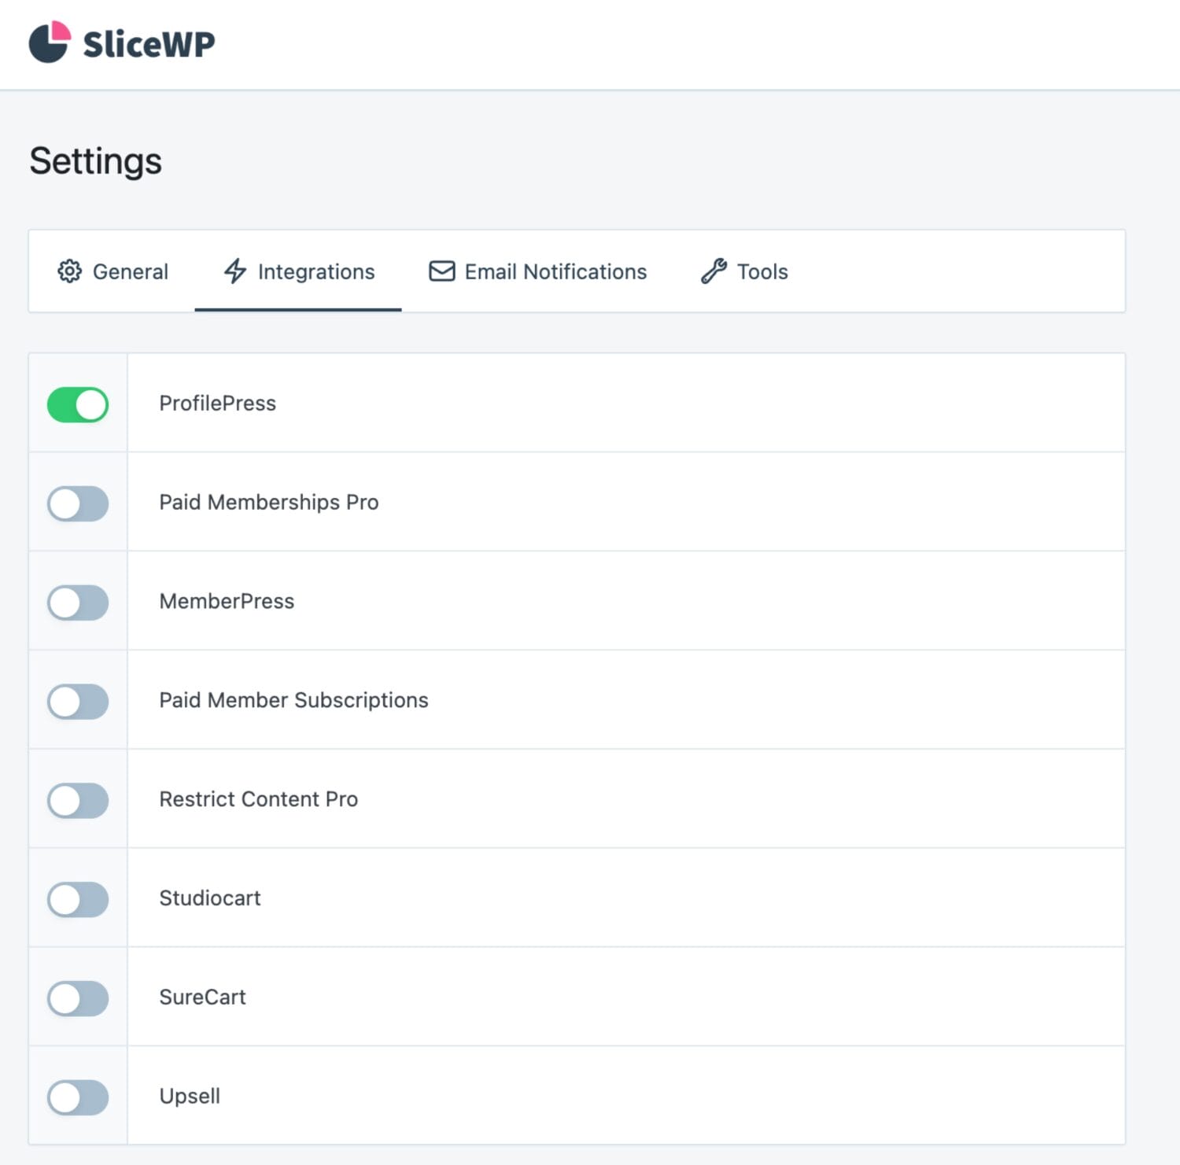Open the General settings tab

112,271
